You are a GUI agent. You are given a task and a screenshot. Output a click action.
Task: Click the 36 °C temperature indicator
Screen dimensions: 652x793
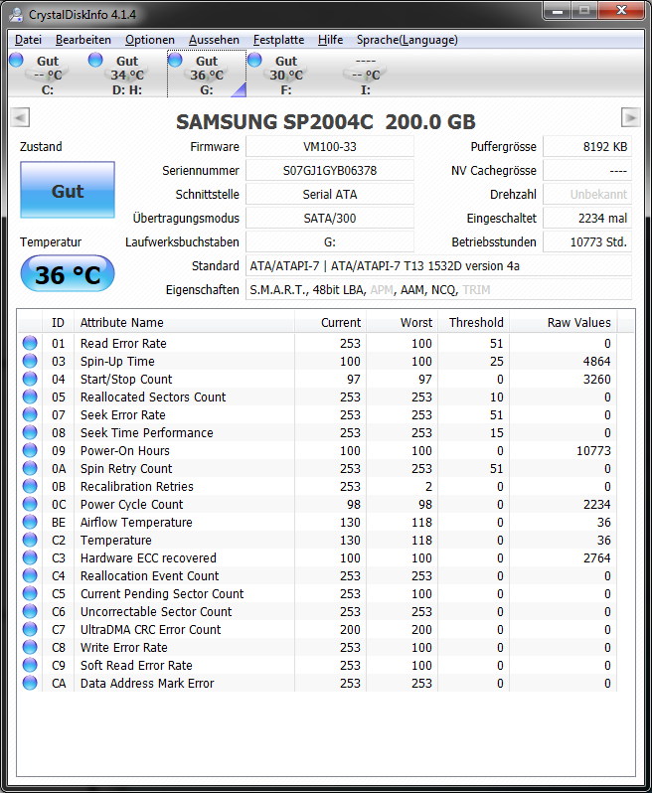68,273
